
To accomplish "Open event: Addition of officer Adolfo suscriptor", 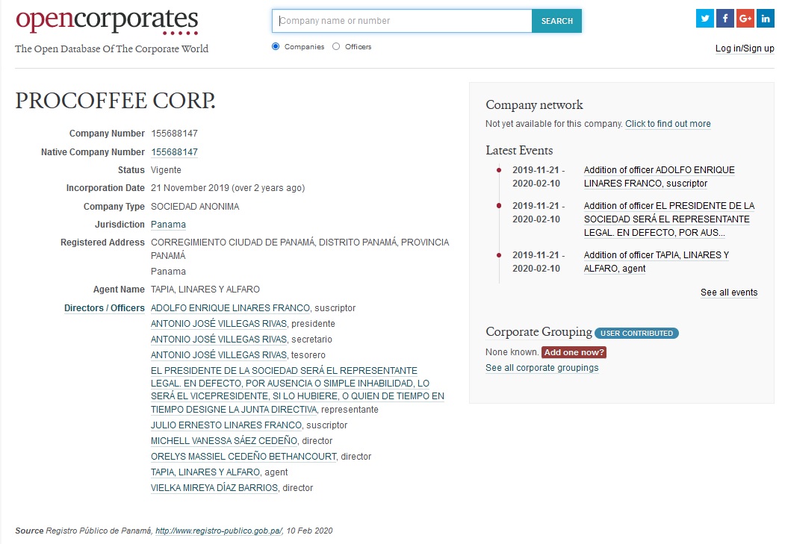I will [660, 177].
